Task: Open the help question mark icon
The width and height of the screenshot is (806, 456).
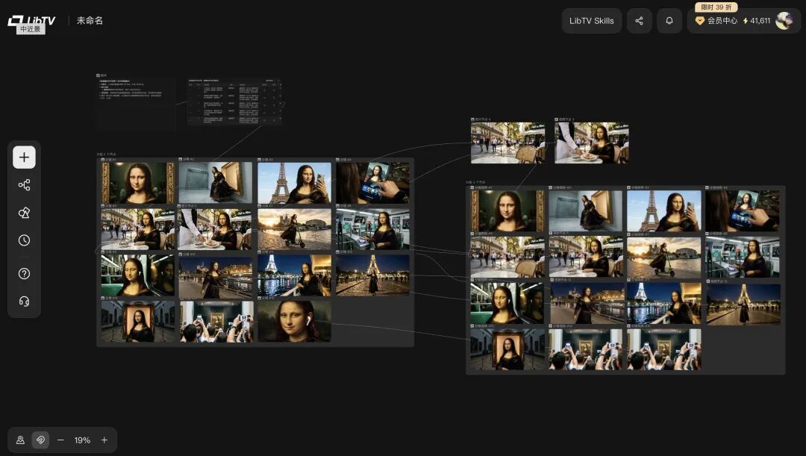Action: click(24, 273)
